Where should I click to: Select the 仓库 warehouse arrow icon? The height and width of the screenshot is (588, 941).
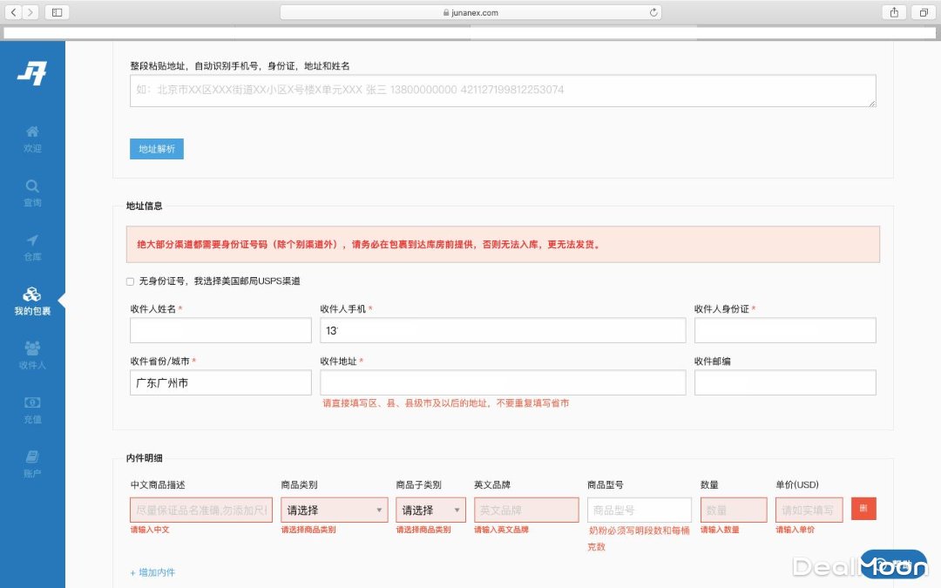click(x=32, y=241)
